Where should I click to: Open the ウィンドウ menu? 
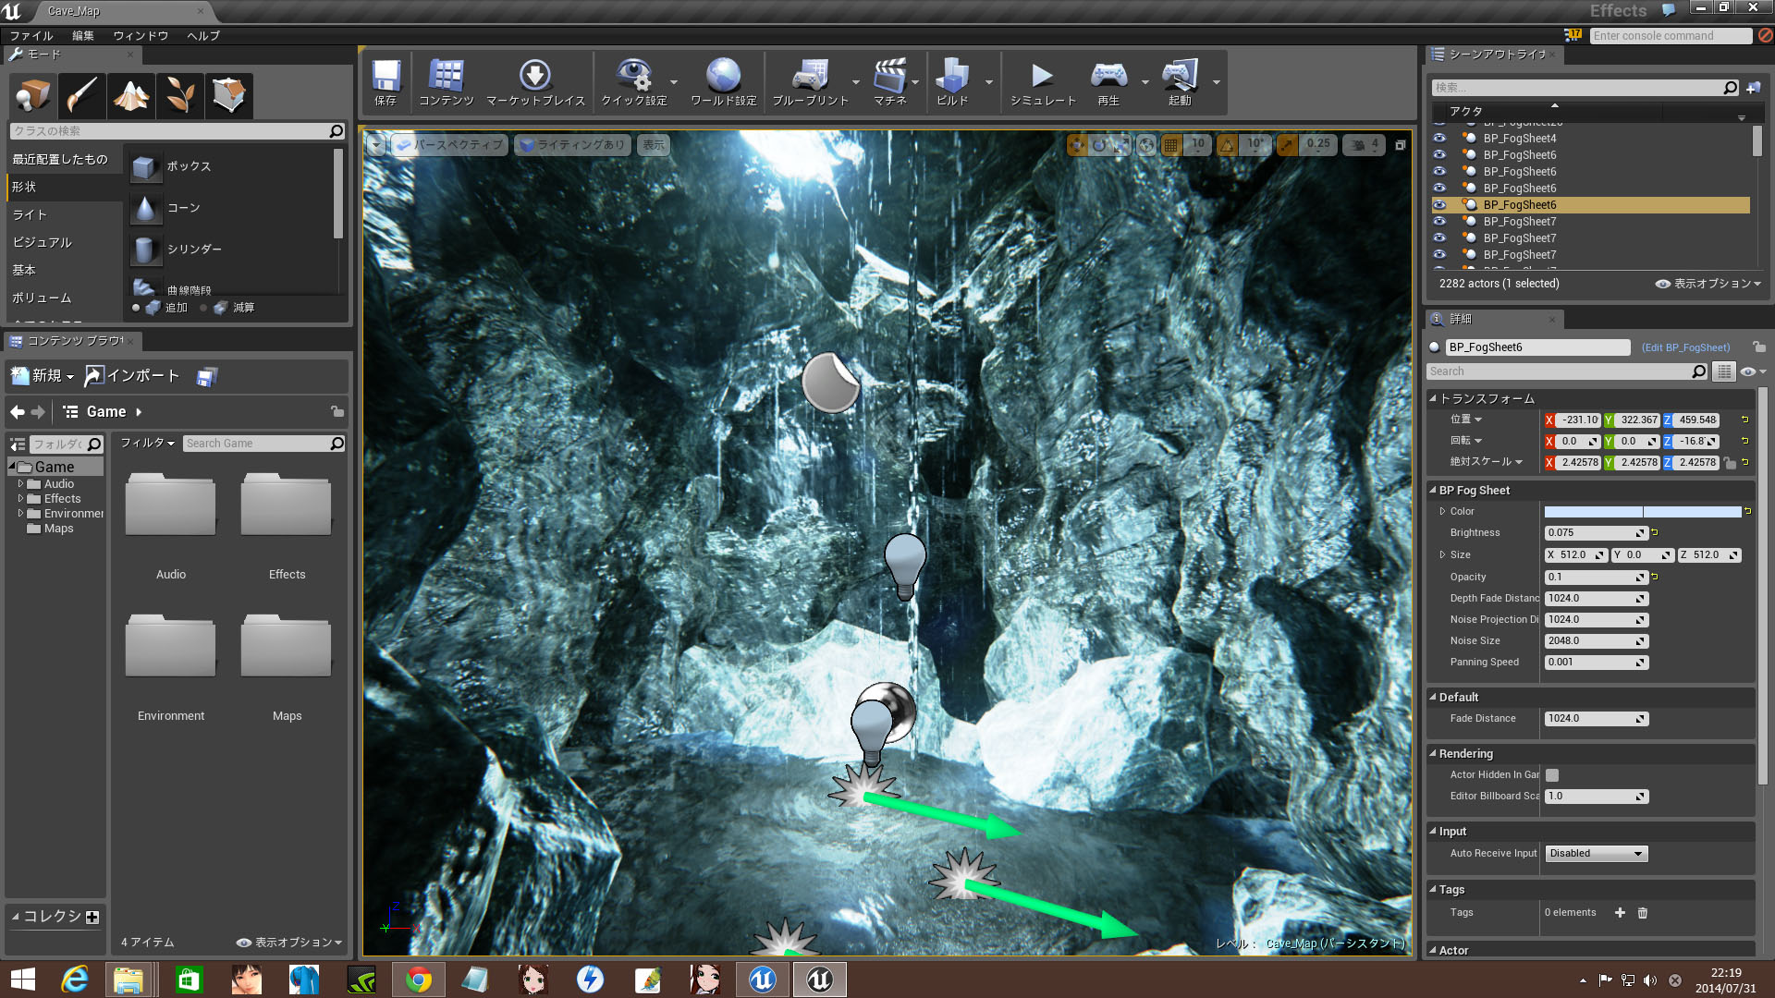[x=141, y=35]
